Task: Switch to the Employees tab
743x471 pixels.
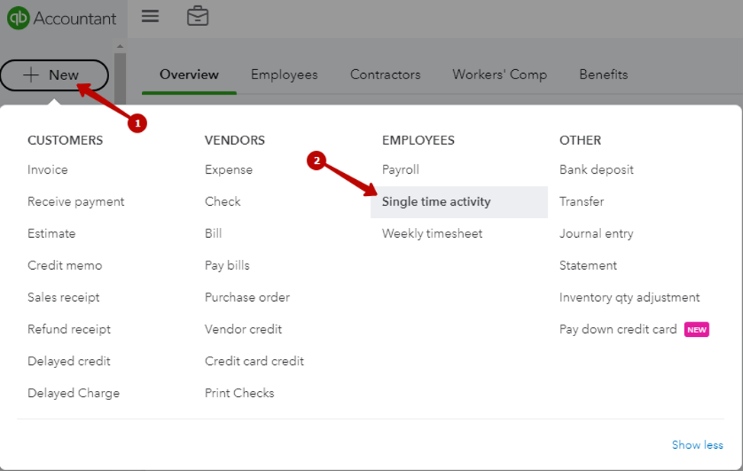Action: coord(285,75)
